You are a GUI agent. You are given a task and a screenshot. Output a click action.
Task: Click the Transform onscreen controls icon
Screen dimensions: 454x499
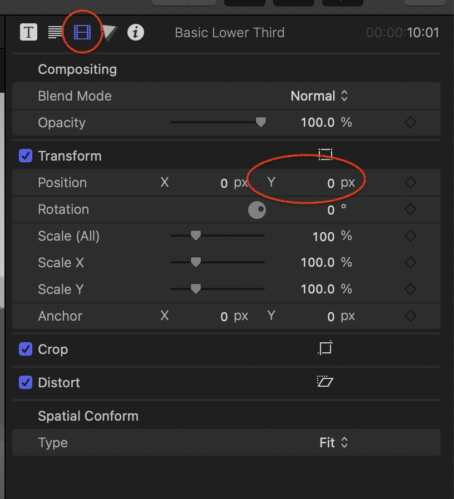tap(325, 155)
